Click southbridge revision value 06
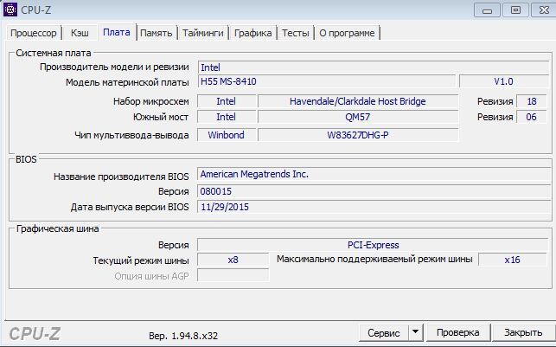The height and width of the screenshot is (347, 556). point(532,117)
